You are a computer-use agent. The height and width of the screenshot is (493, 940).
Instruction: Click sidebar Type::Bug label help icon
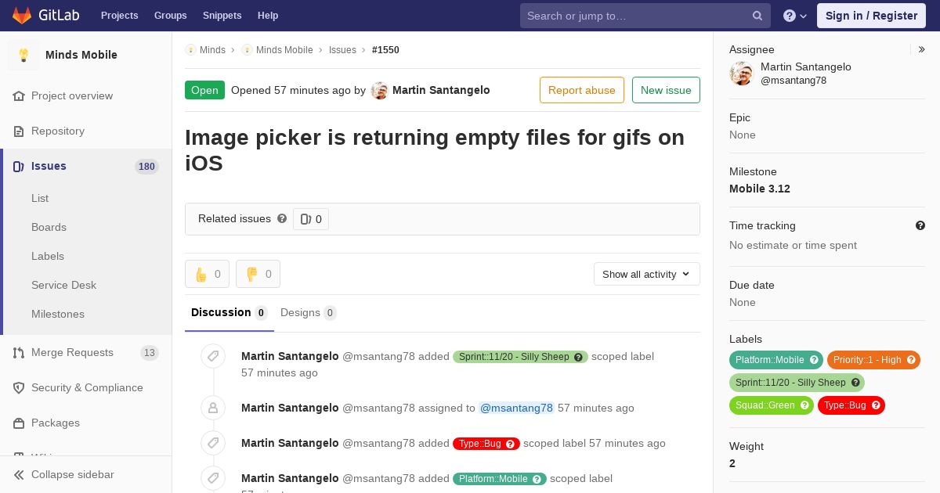(876, 405)
